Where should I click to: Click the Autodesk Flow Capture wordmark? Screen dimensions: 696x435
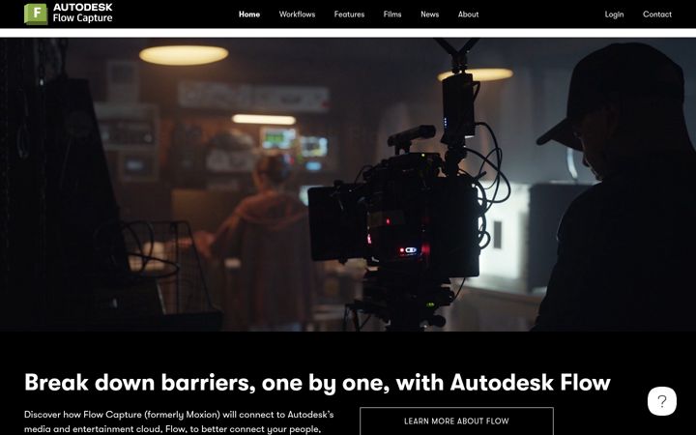click(82, 13)
